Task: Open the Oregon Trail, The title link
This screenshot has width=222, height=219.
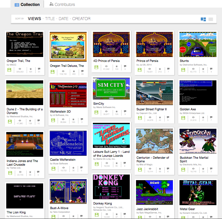Action: [x=18, y=61]
